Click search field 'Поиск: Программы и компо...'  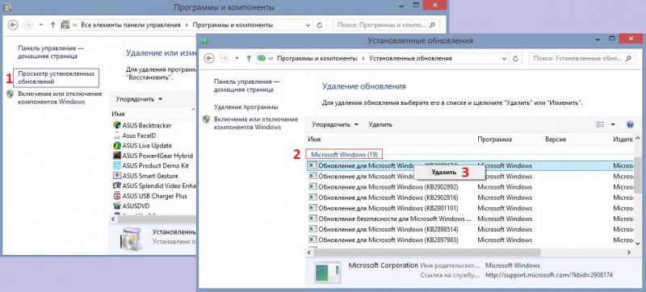[x=386, y=25]
